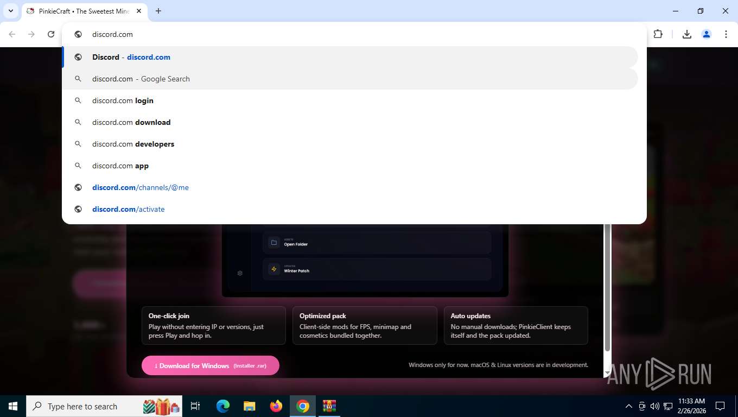Click Open Folder row in launcher preview
This screenshot has width=738, height=417.
click(x=377, y=243)
